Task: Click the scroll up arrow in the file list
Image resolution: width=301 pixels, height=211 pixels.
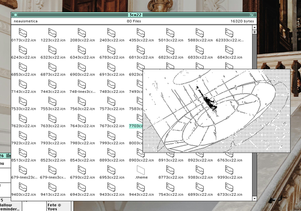Action: coord(254,27)
